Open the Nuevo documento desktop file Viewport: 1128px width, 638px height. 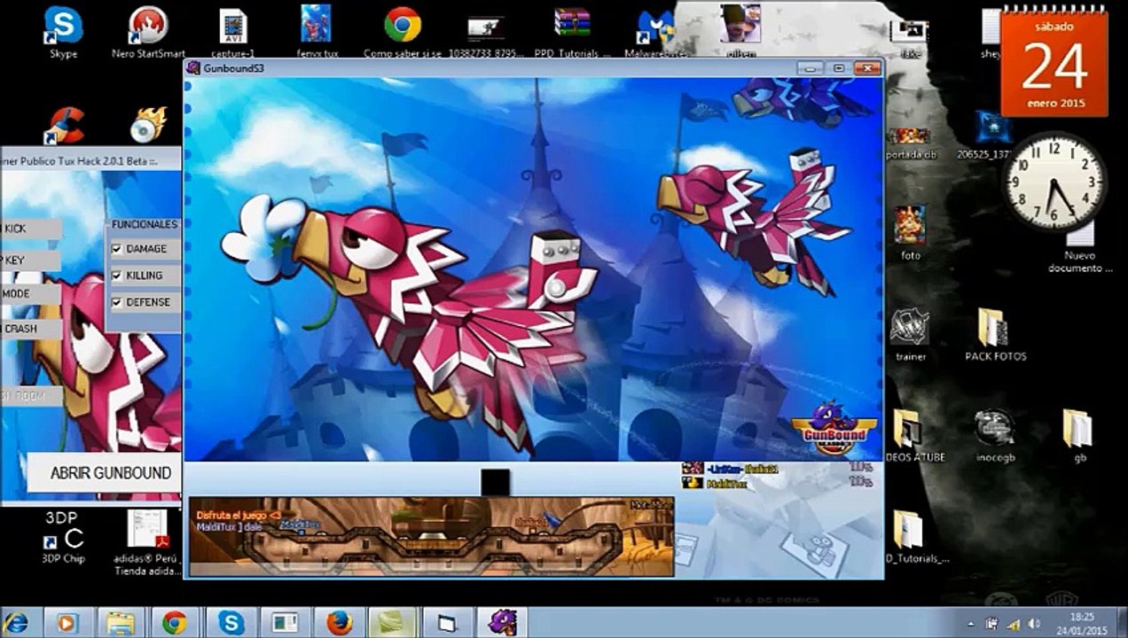pyautogui.click(x=1079, y=248)
